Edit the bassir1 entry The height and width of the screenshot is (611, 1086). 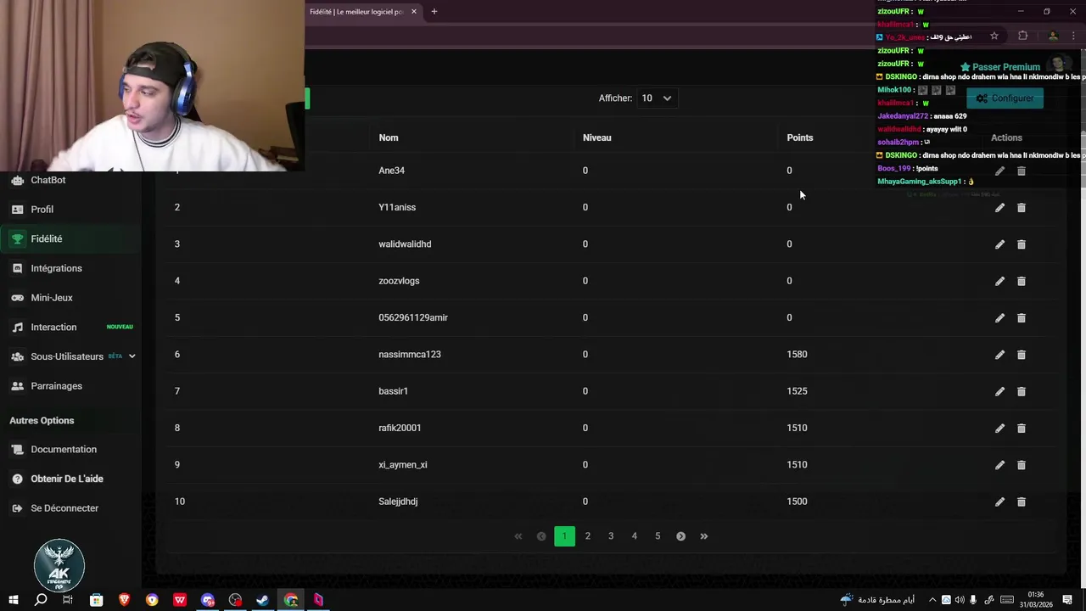coord(999,391)
